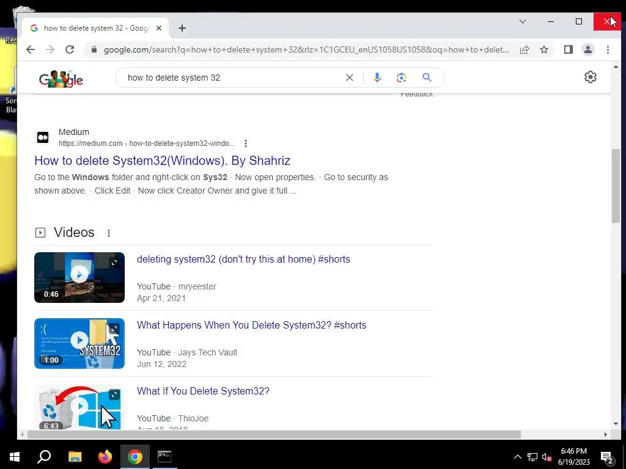Click the horizontal scrollbar left arrow

[22, 434]
